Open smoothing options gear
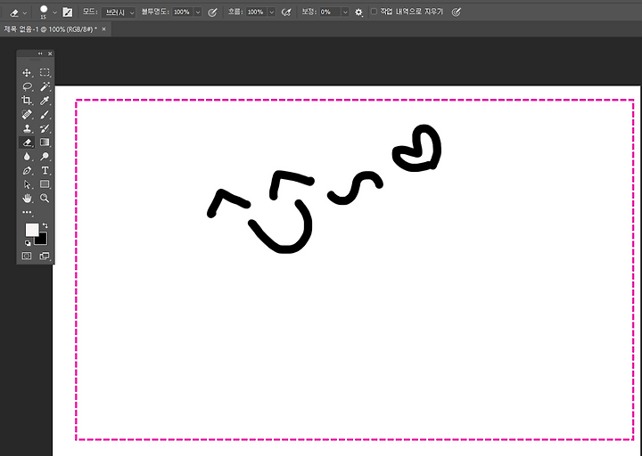The image size is (642, 456). pos(358,12)
